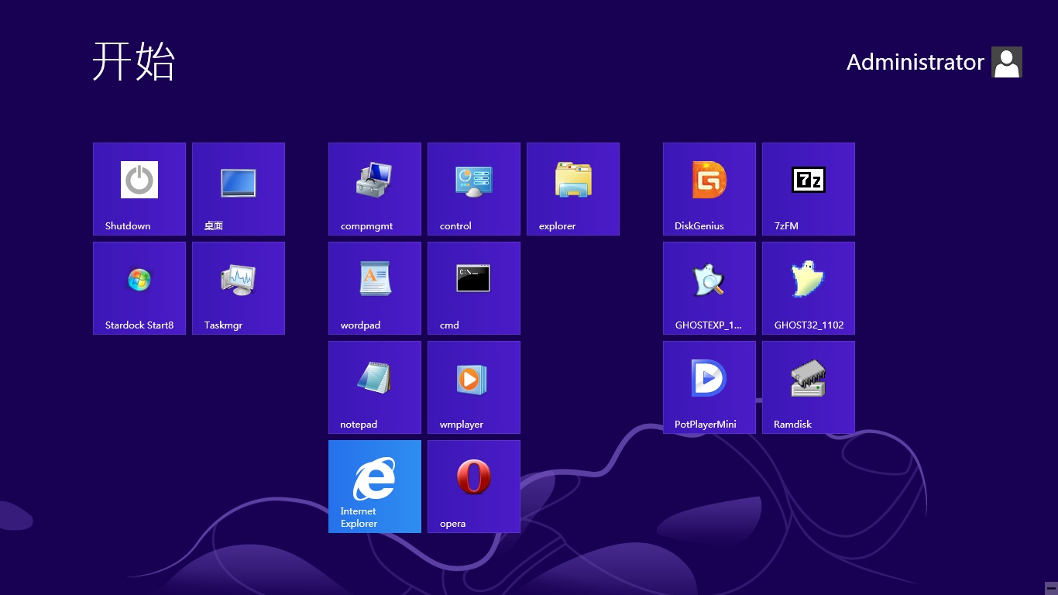Launch the PotPlayerMini tile
Viewport: 1058px width, 595px height.
coord(709,387)
